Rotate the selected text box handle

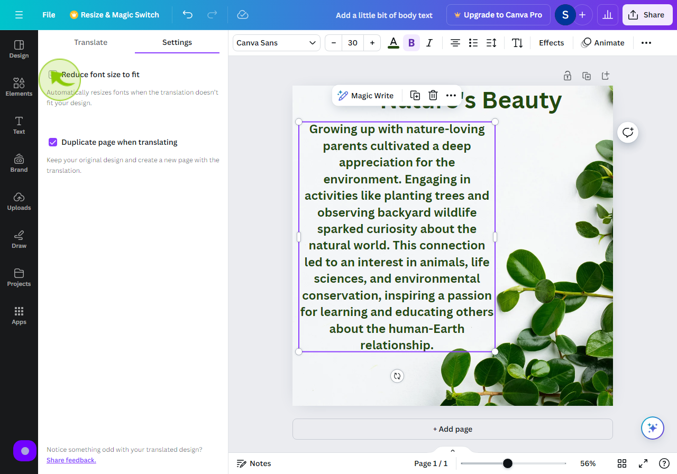[x=397, y=376]
